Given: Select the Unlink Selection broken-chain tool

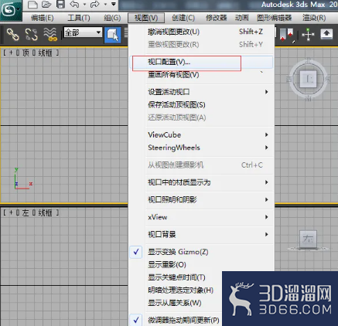Looking at the screenshot, I should click(x=31, y=34).
